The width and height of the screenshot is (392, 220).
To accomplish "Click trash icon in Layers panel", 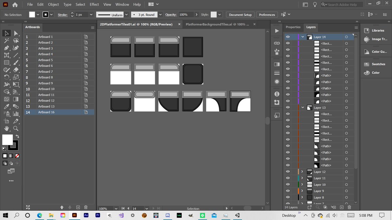I will point(349,207).
